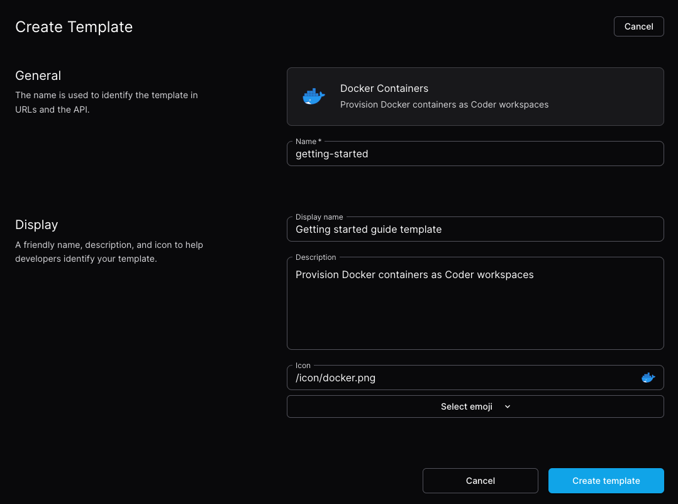Viewport: 678px width, 504px height.
Task: Open the Select emoji dropdown
Action: 475,406
